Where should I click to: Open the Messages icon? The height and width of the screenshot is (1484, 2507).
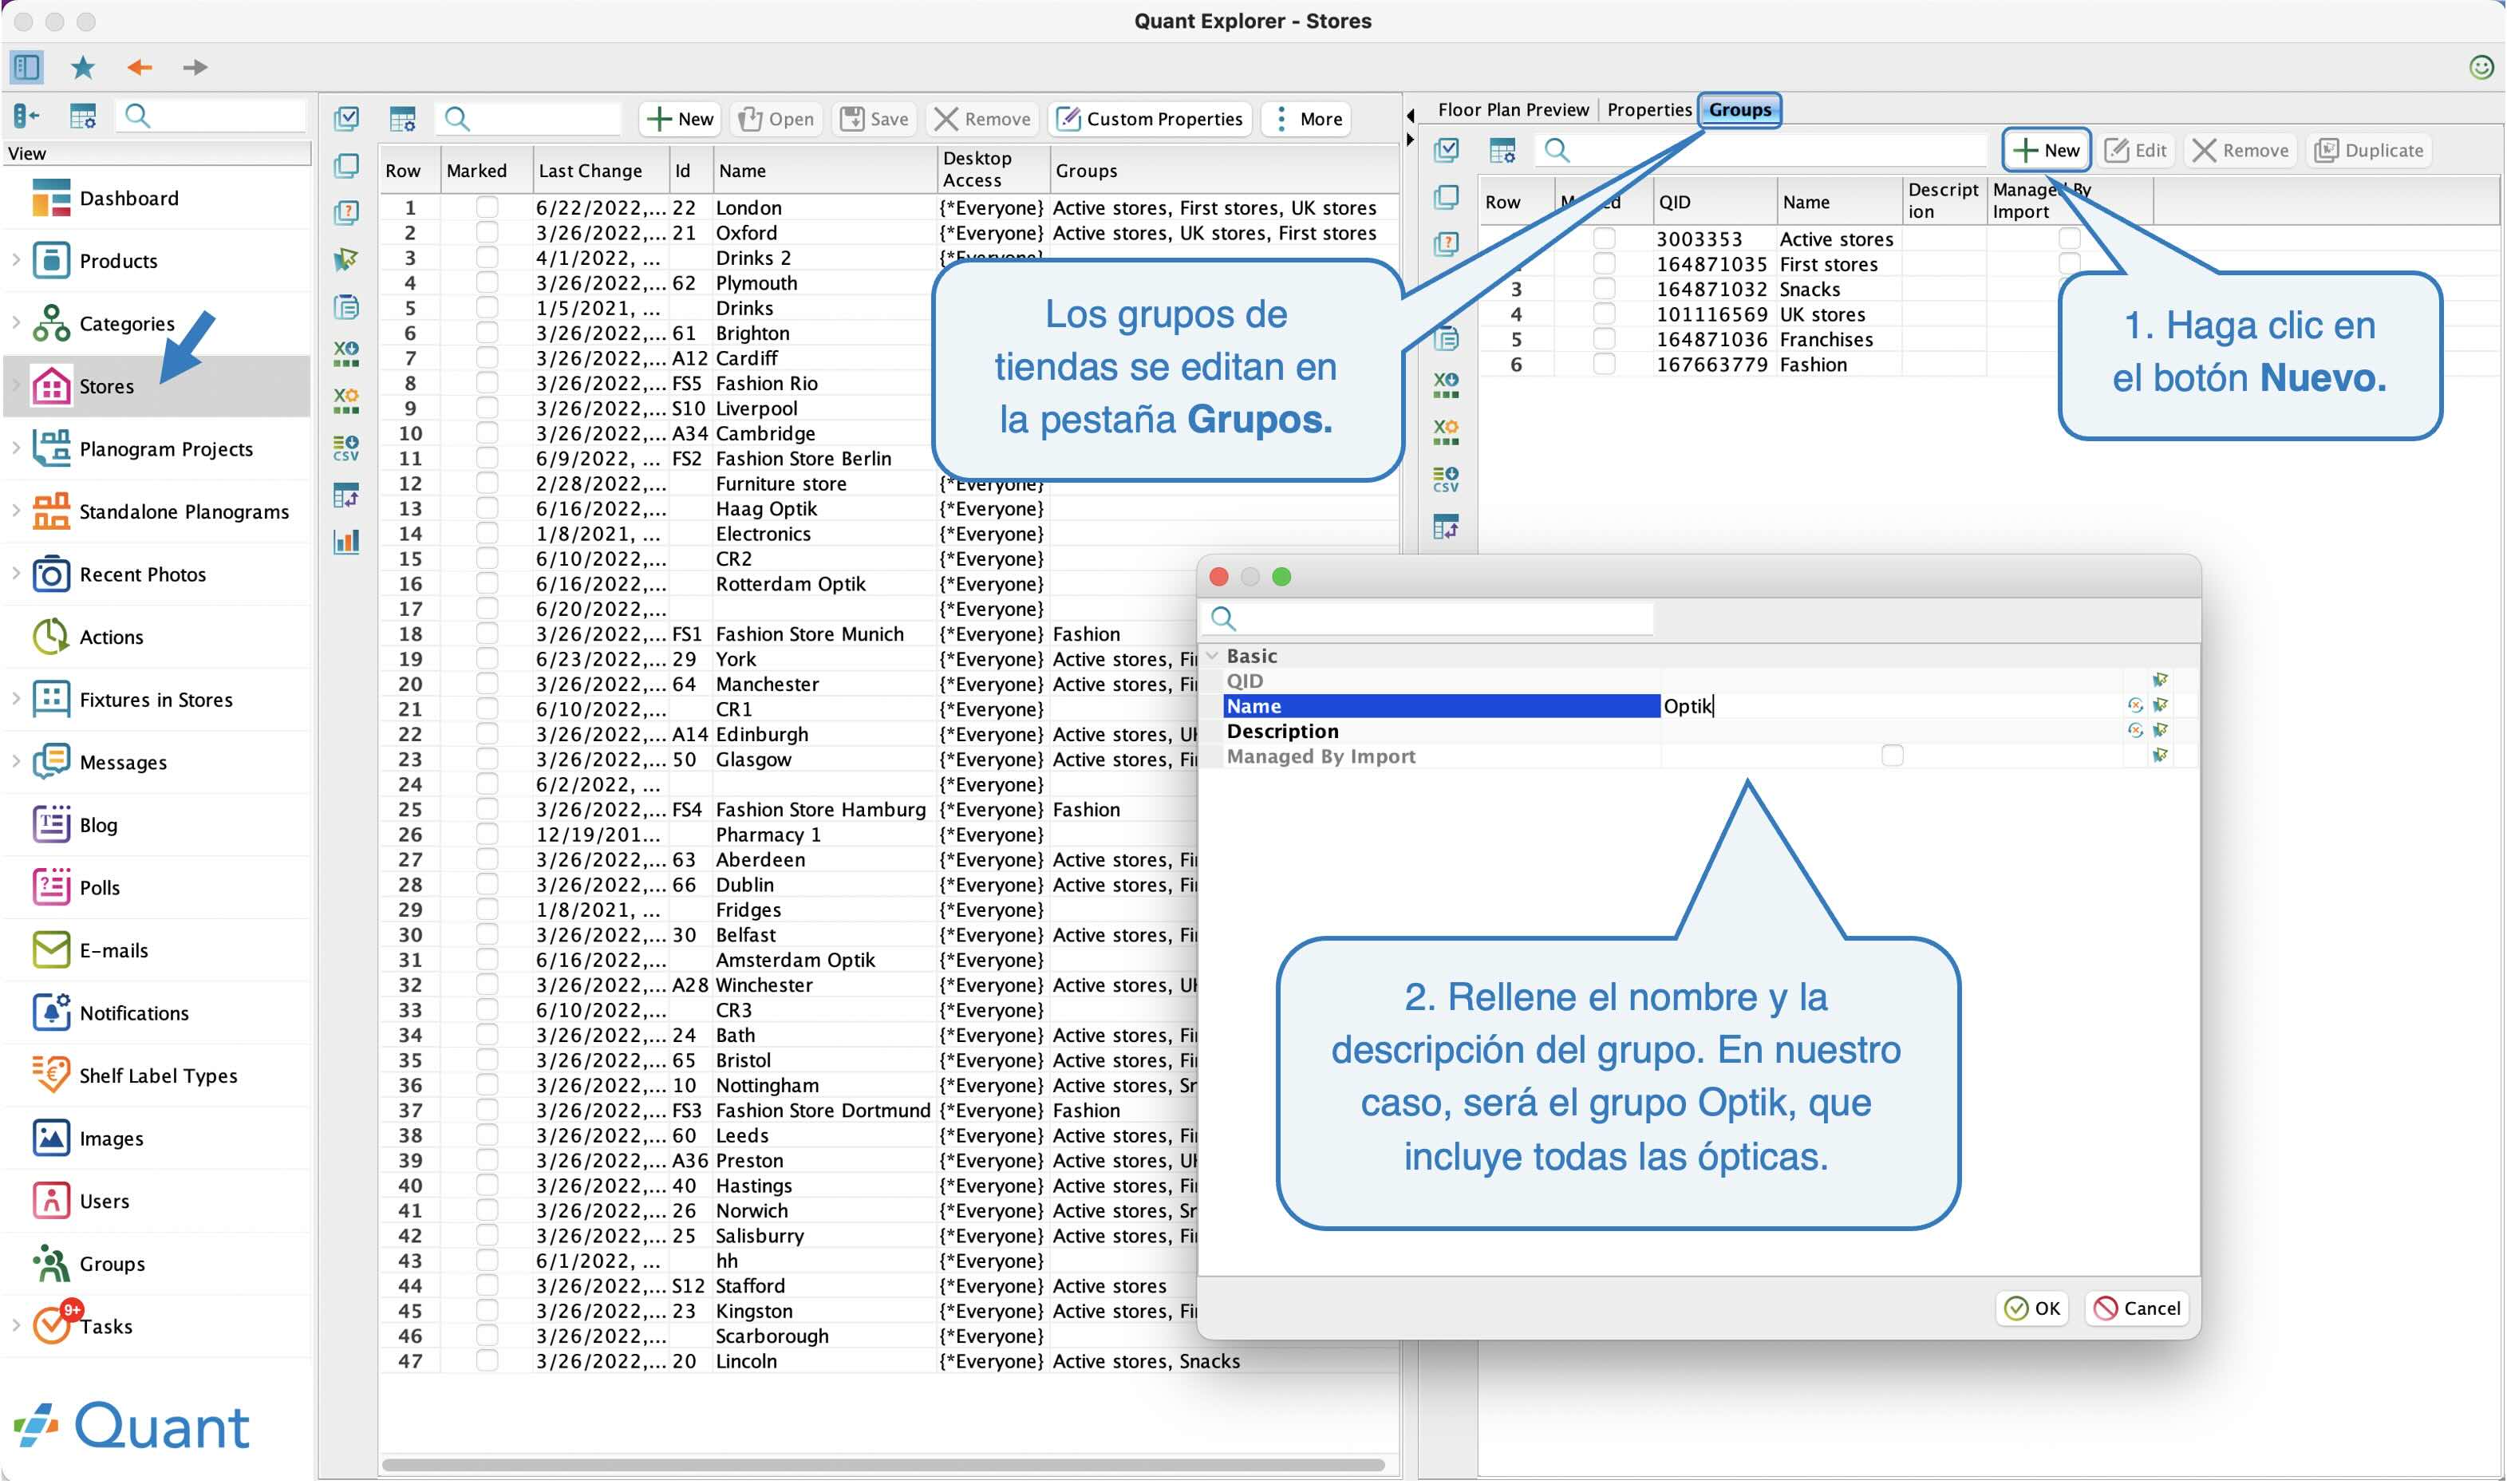(51, 762)
